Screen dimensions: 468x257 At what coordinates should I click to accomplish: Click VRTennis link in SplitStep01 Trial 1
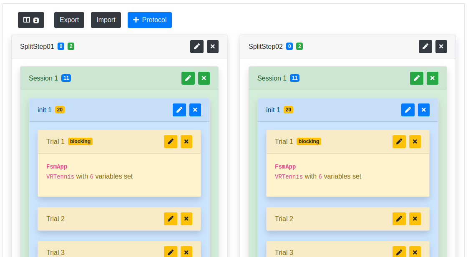tap(60, 176)
